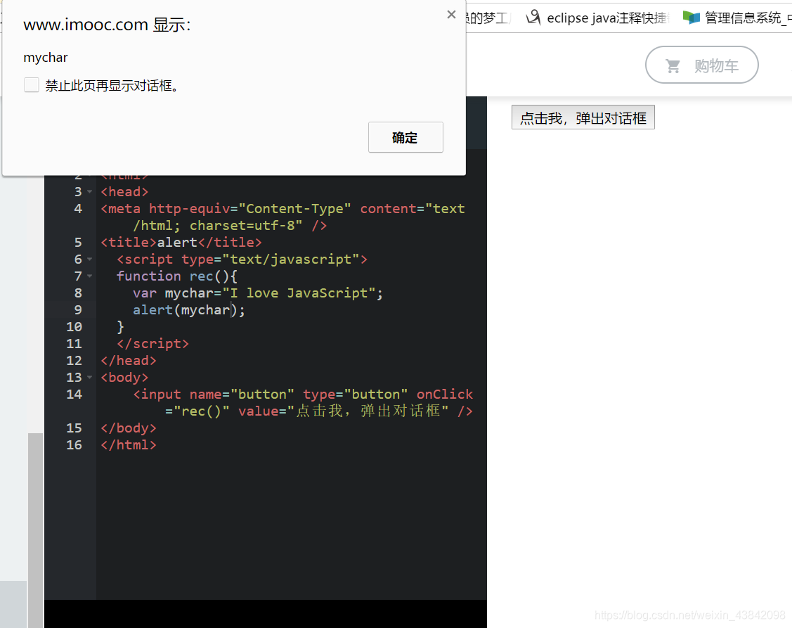
Task: Close the imooc alert dialog with X
Action: tap(451, 15)
